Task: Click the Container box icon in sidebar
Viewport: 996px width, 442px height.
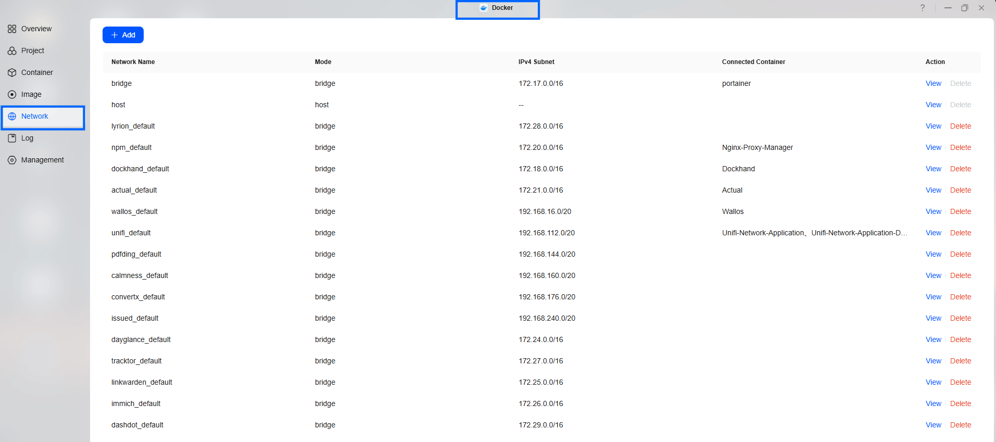Action: [x=12, y=72]
